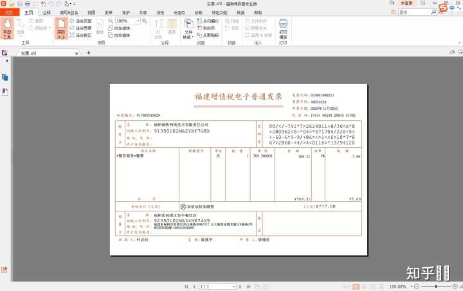This screenshot has width=463, height=291.
Task: Create from clipboard (从剪贴板)
Action: point(208,35)
